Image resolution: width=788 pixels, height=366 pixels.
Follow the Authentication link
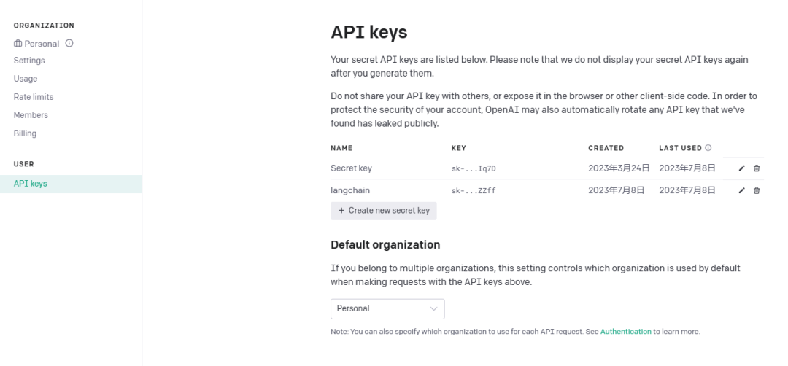[626, 331]
